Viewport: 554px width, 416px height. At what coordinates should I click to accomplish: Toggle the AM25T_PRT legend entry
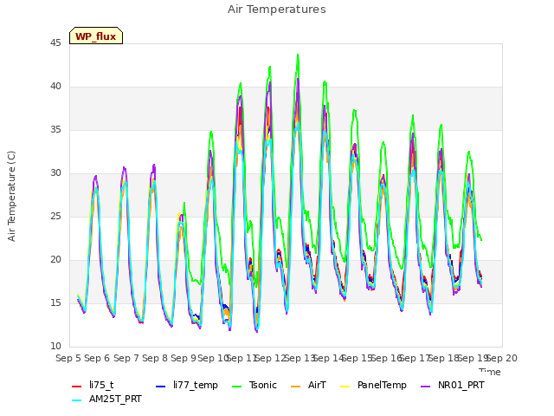pos(106,399)
